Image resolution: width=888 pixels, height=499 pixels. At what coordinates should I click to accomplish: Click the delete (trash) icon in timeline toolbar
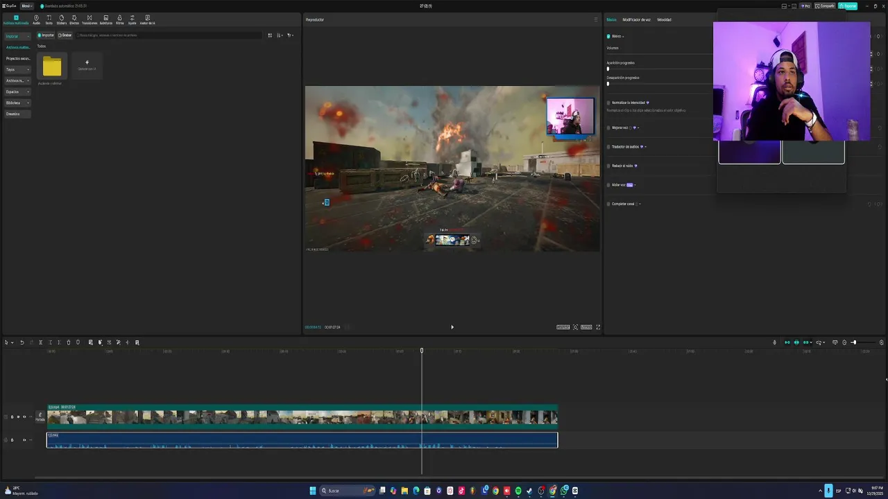tap(68, 342)
